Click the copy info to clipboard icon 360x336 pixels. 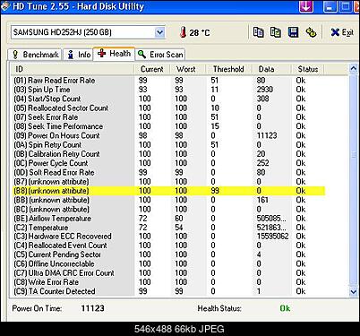coord(259,32)
